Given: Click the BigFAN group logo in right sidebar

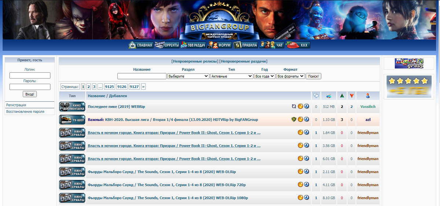Looking at the screenshot, I should coord(409,64).
